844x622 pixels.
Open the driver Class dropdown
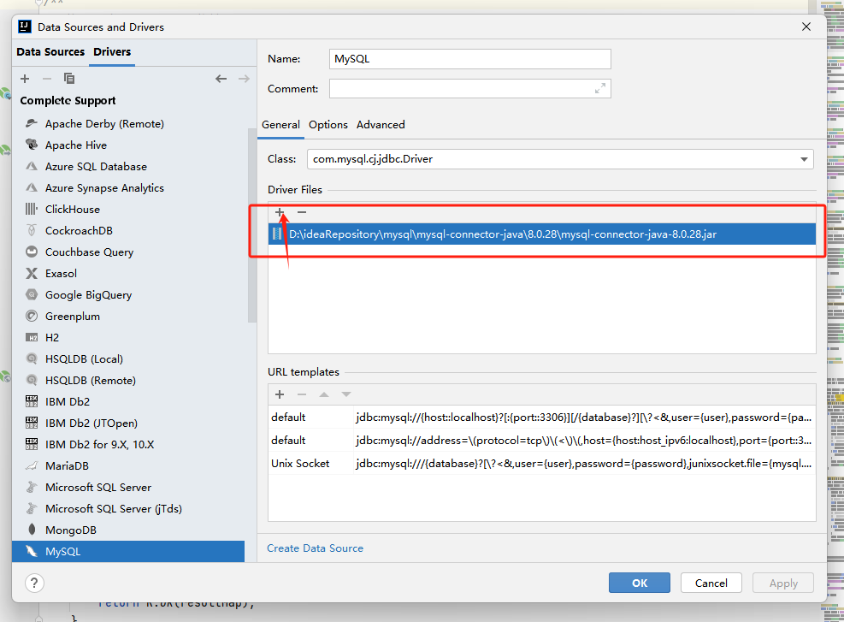(x=804, y=159)
